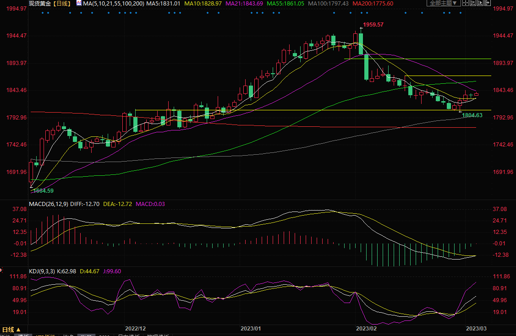
Task: Click the 1664.59 low price label
Action: tap(43, 190)
